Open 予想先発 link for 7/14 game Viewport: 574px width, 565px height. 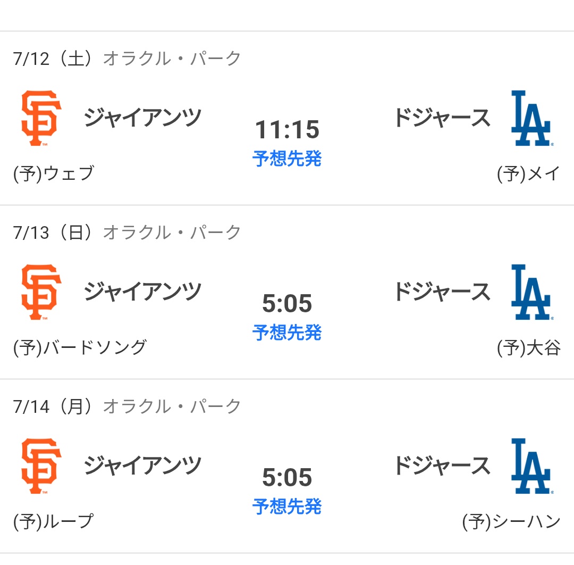pos(287,506)
